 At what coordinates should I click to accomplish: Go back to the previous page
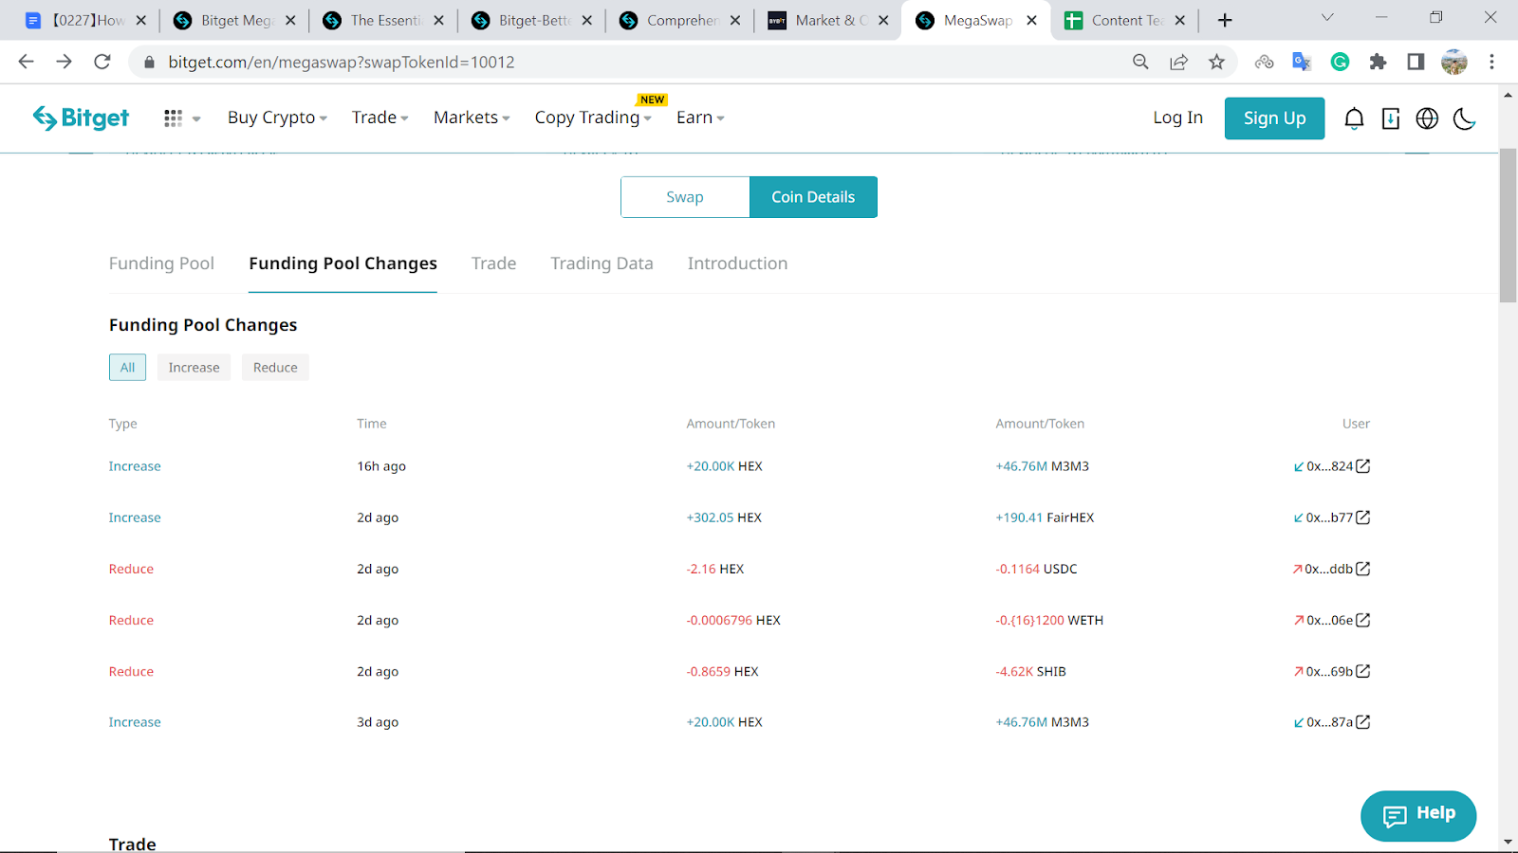pos(26,62)
